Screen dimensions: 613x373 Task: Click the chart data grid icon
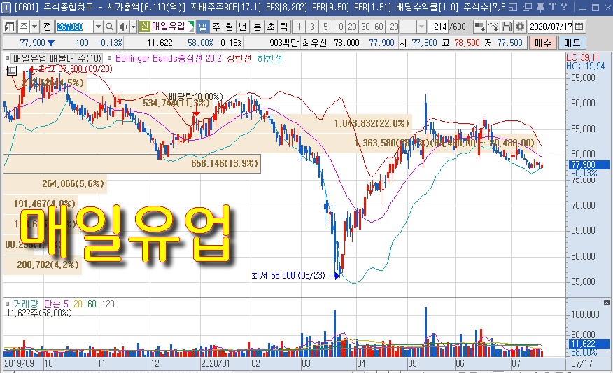coord(12,71)
